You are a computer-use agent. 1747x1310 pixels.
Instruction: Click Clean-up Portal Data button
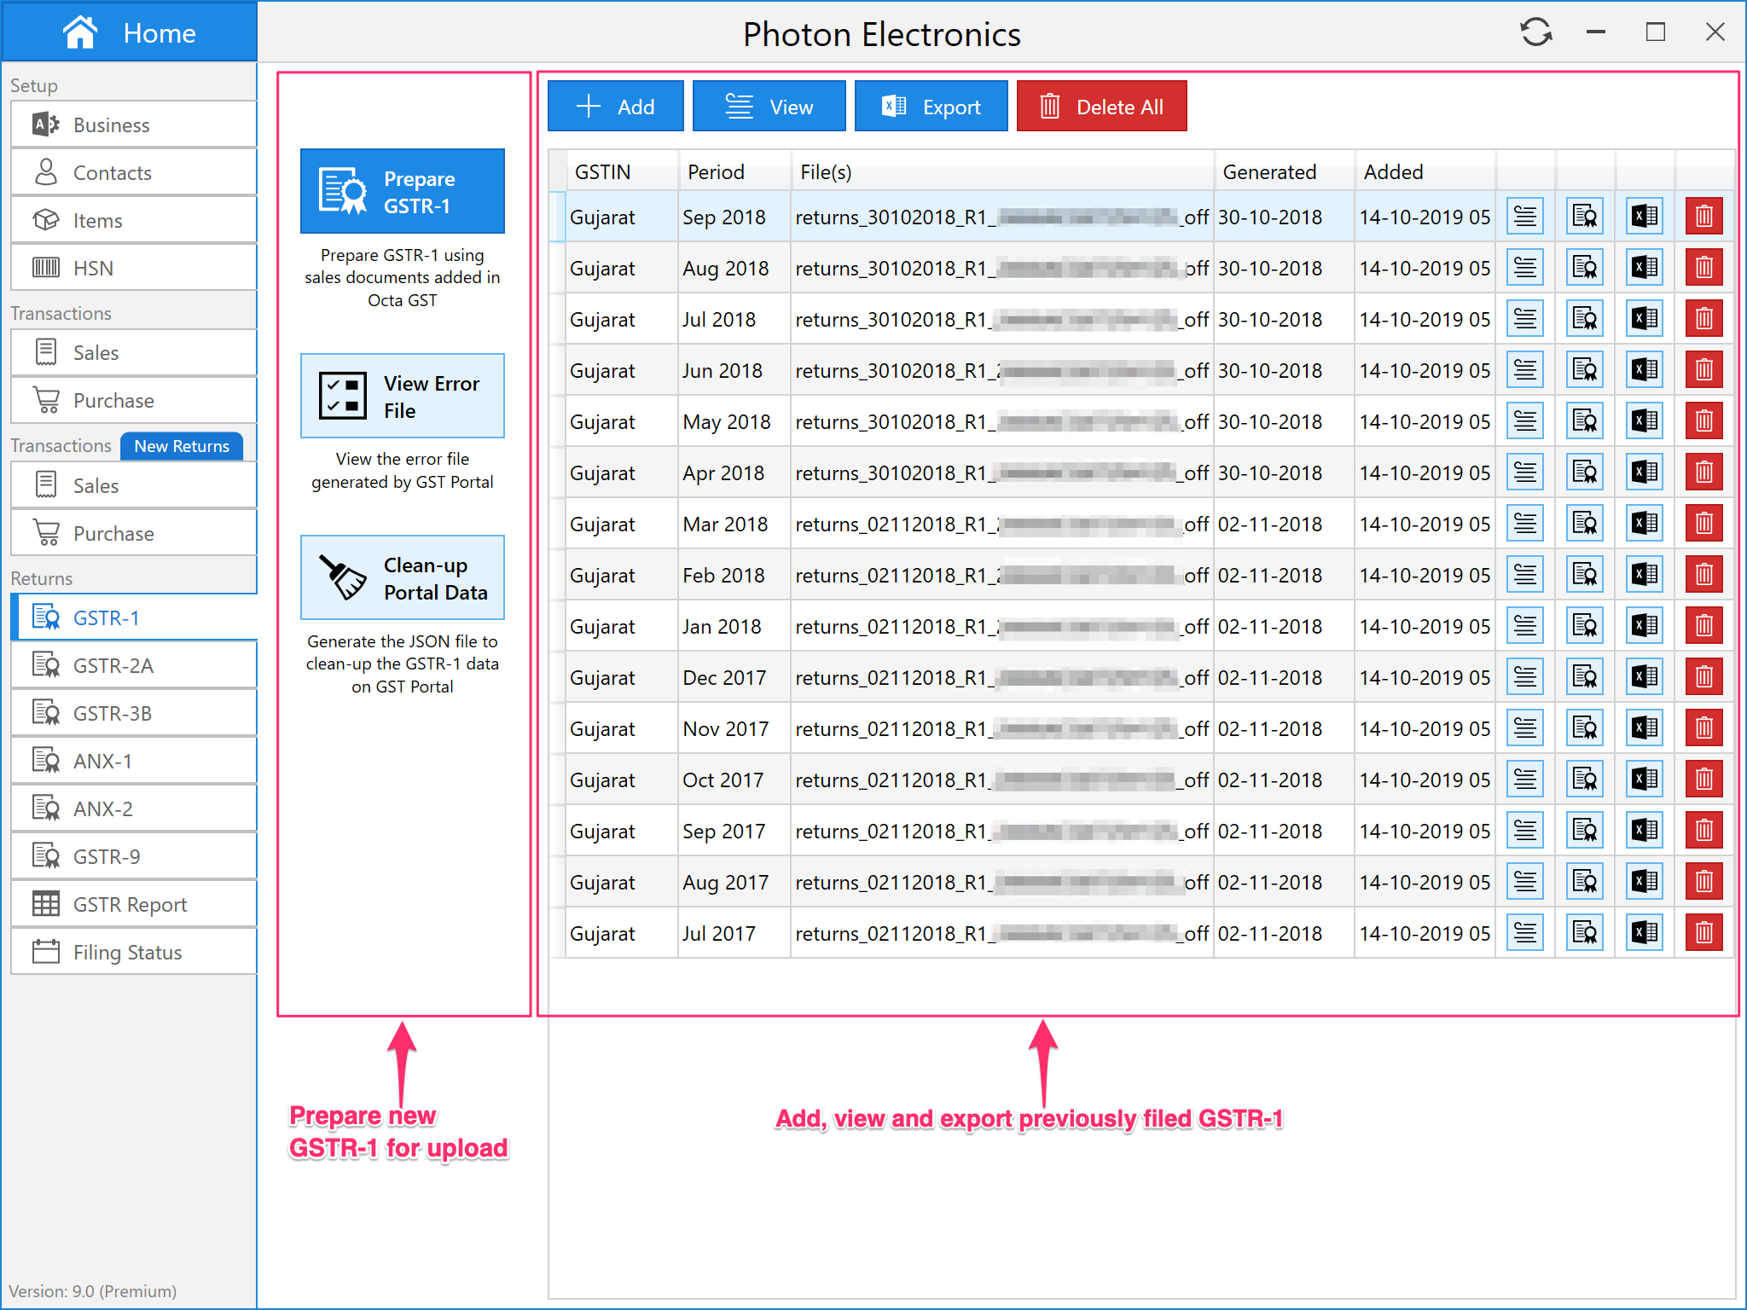pyautogui.click(x=402, y=578)
